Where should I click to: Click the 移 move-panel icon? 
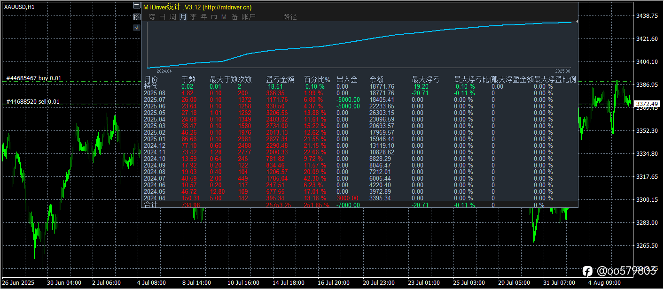coord(137,17)
